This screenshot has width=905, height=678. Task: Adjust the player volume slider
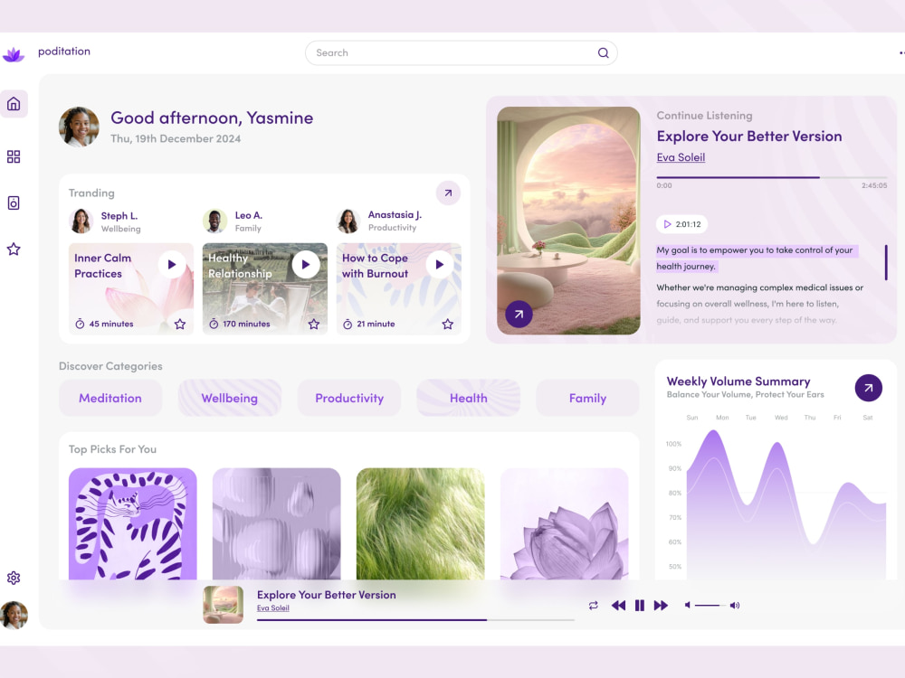(710, 606)
